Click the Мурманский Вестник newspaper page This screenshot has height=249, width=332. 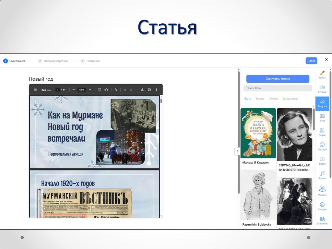(85, 204)
